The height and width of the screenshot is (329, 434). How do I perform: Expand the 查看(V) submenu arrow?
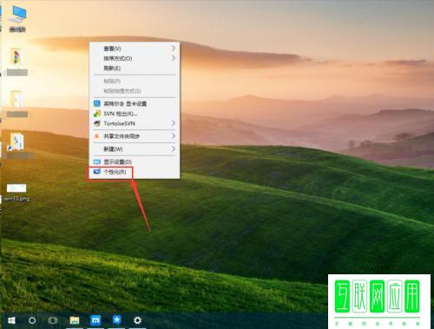coord(174,48)
